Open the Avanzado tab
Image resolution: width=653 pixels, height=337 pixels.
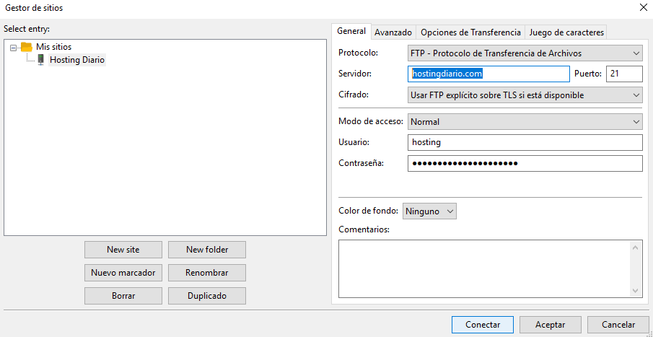[393, 32]
